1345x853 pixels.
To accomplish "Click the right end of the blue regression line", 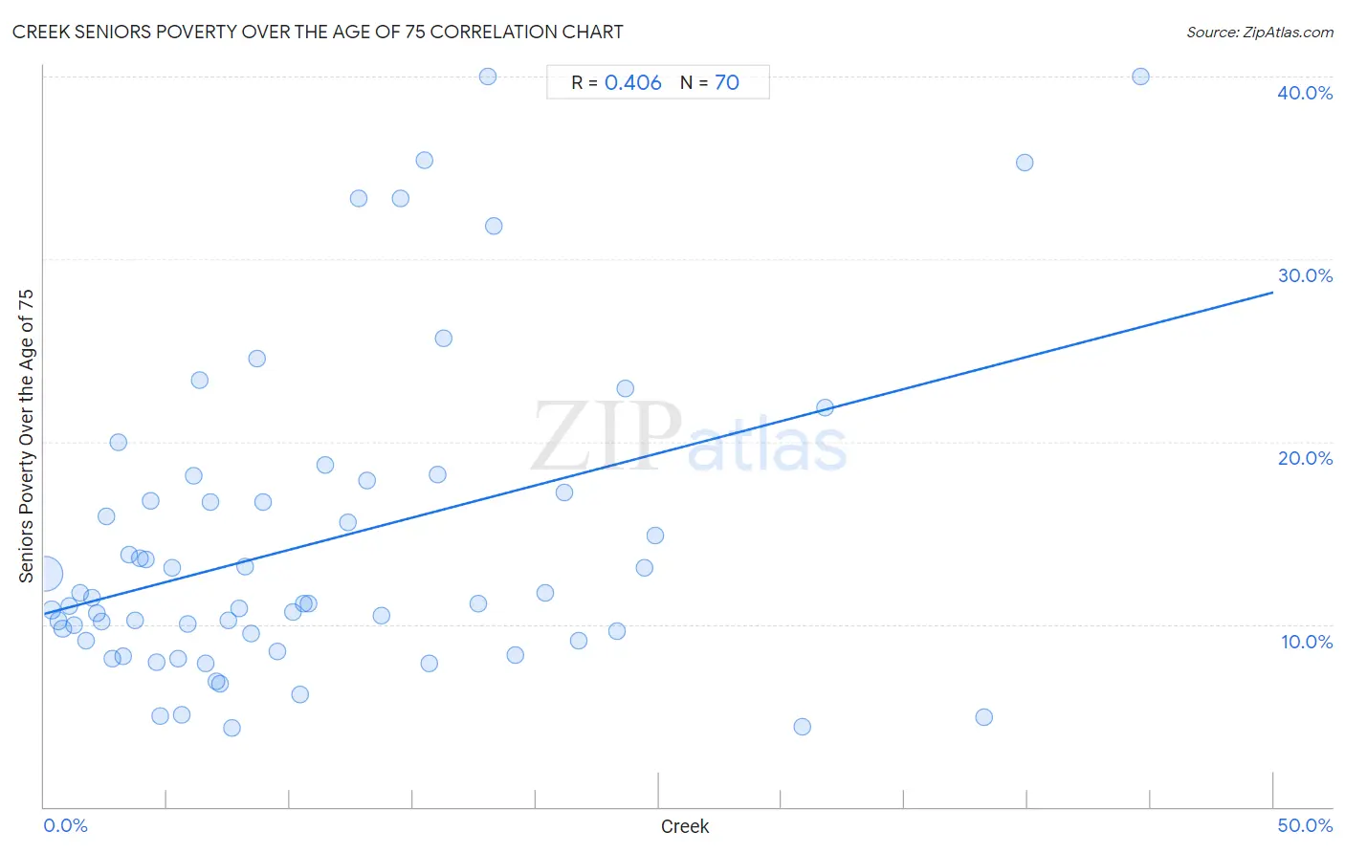I will 1271,293.
